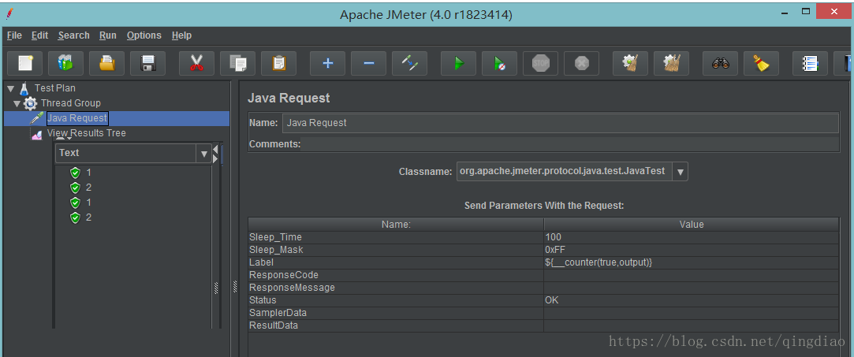Image resolution: width=854 pixels, height=357 pixels.
Task: Click the ResponseCode name cell
Action: pos(396,275)
